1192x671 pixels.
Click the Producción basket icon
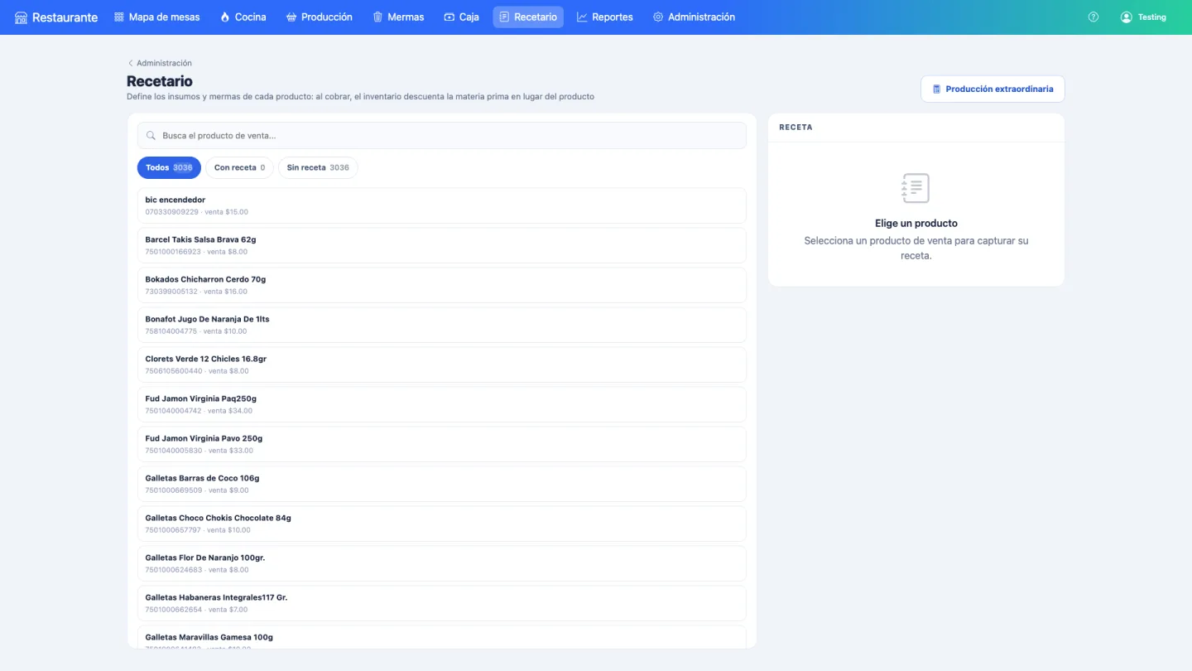[291, 17]
